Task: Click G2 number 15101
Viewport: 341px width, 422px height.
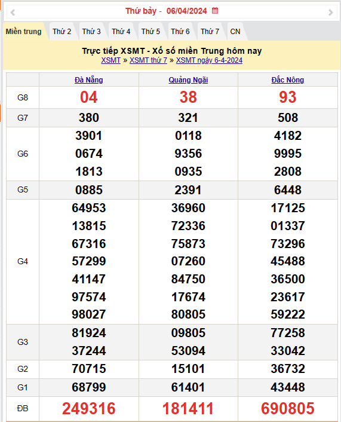Action: tap(188, 369)
